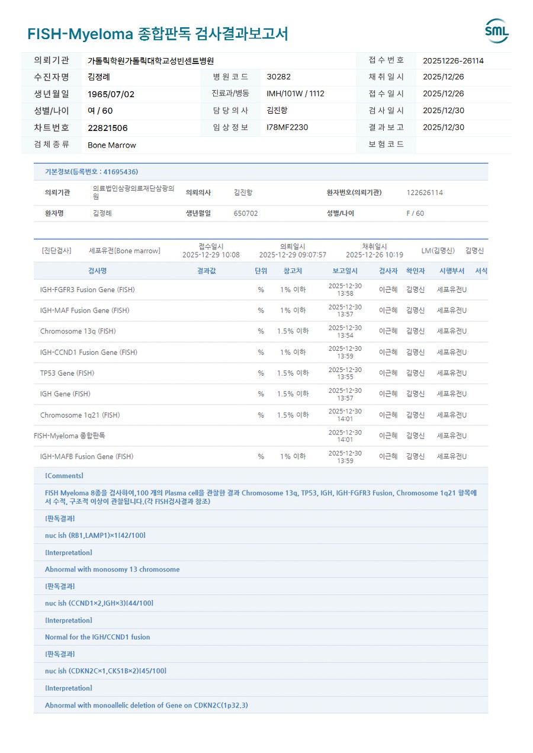Click the 검사명 column header

click(97, 271)
